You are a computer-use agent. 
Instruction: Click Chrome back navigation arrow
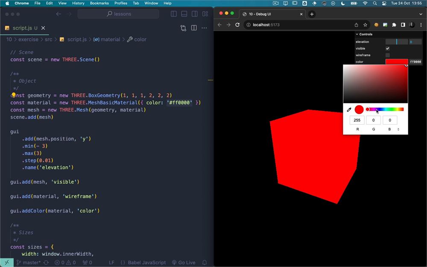220,25
